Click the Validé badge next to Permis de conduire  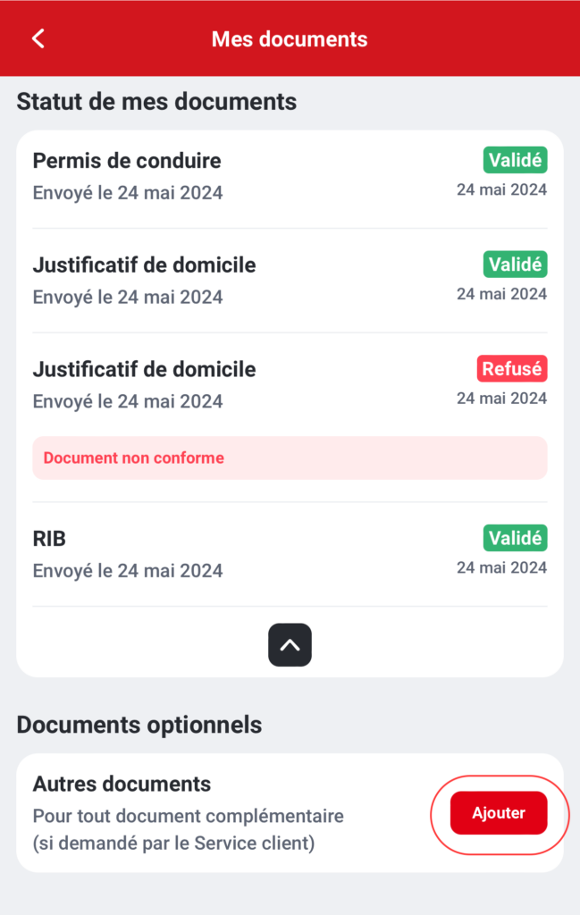coord(515,160)
